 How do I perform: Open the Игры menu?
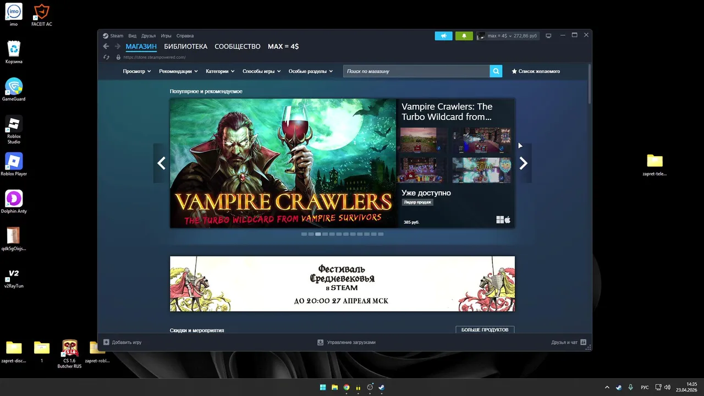pos(166,36)
